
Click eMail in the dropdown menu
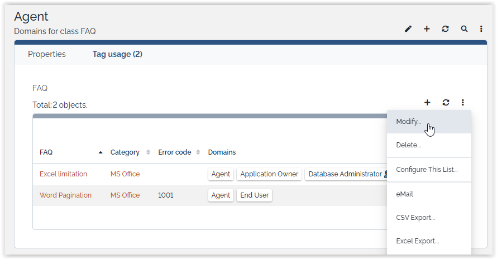pyautogui.click(x=404, y=194)
